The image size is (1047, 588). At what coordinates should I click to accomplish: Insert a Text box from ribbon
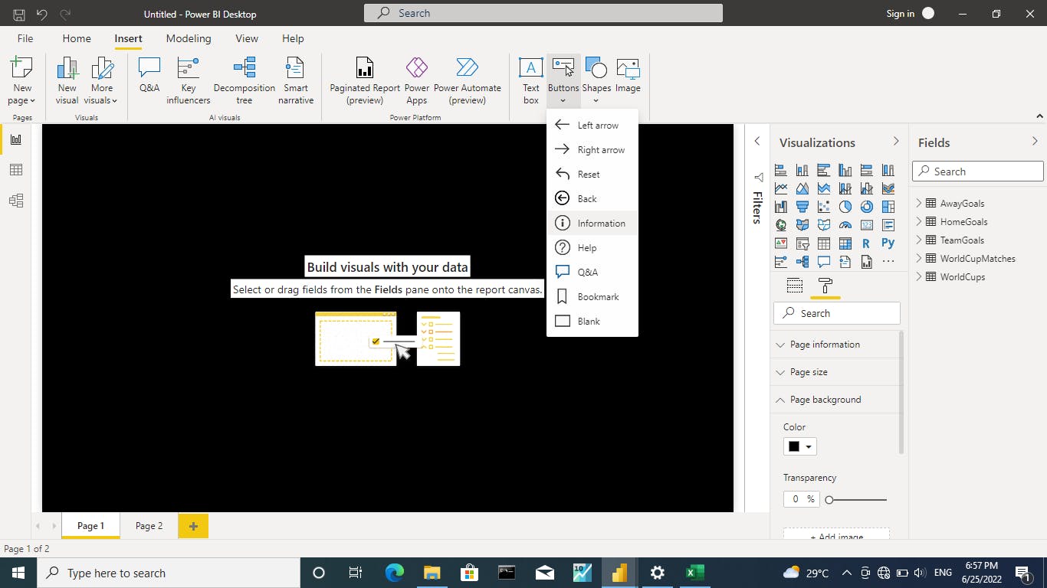pyautogui.click(x=531, y=80)
